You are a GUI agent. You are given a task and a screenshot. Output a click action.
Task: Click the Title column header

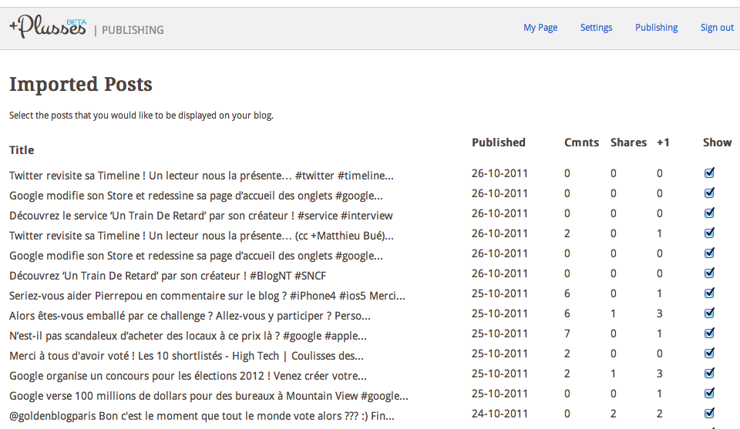click(x=22, y=150)
